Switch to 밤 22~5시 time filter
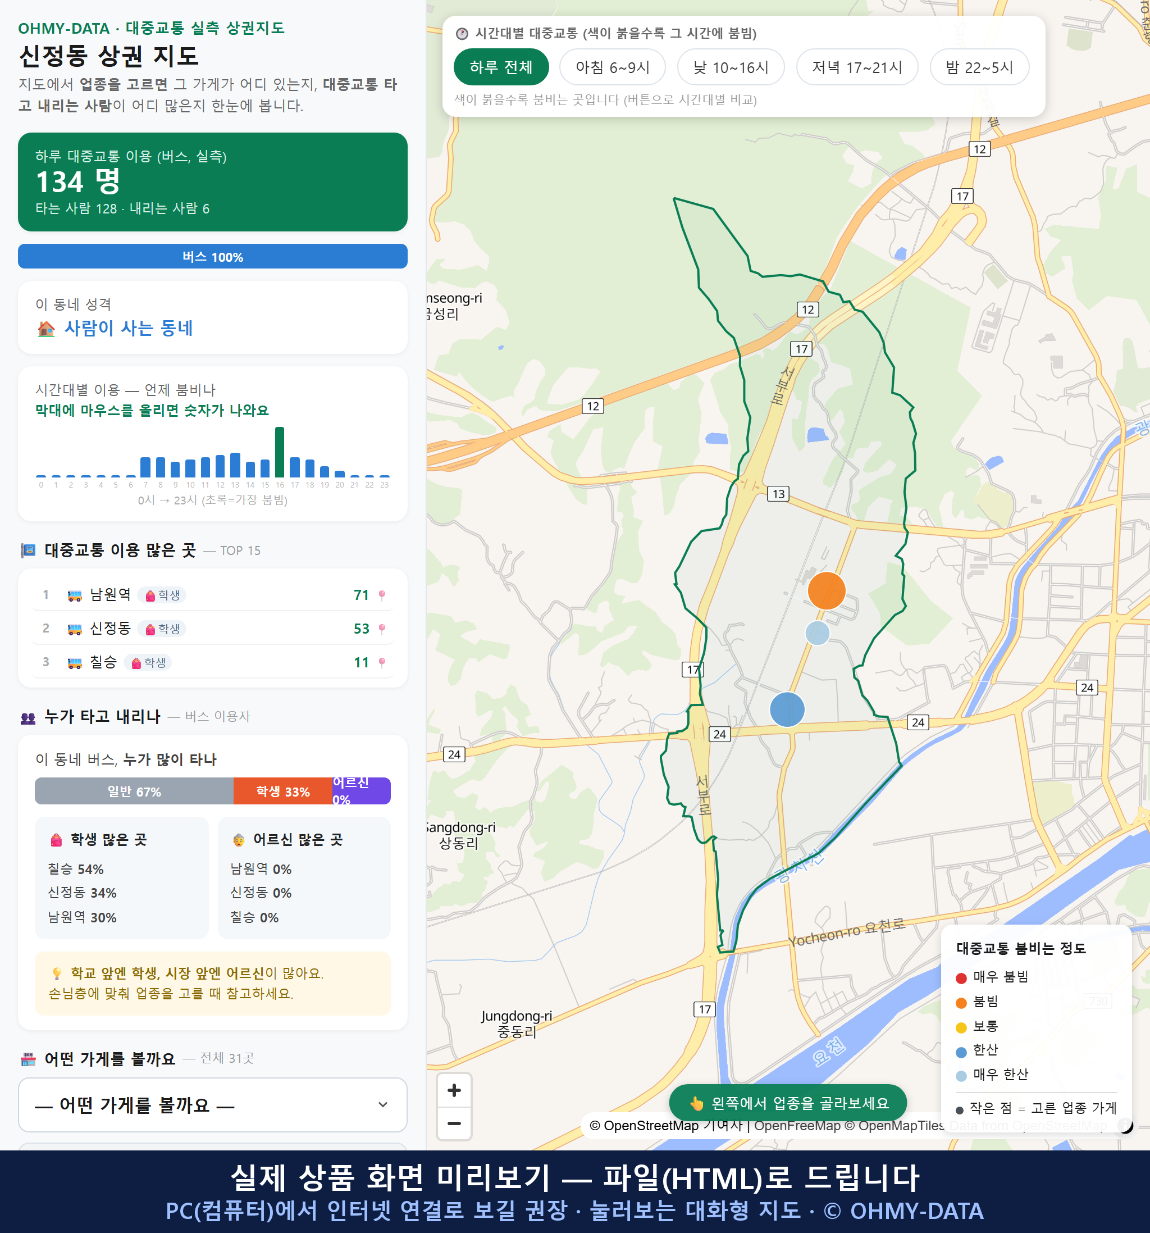 (979, 67)
